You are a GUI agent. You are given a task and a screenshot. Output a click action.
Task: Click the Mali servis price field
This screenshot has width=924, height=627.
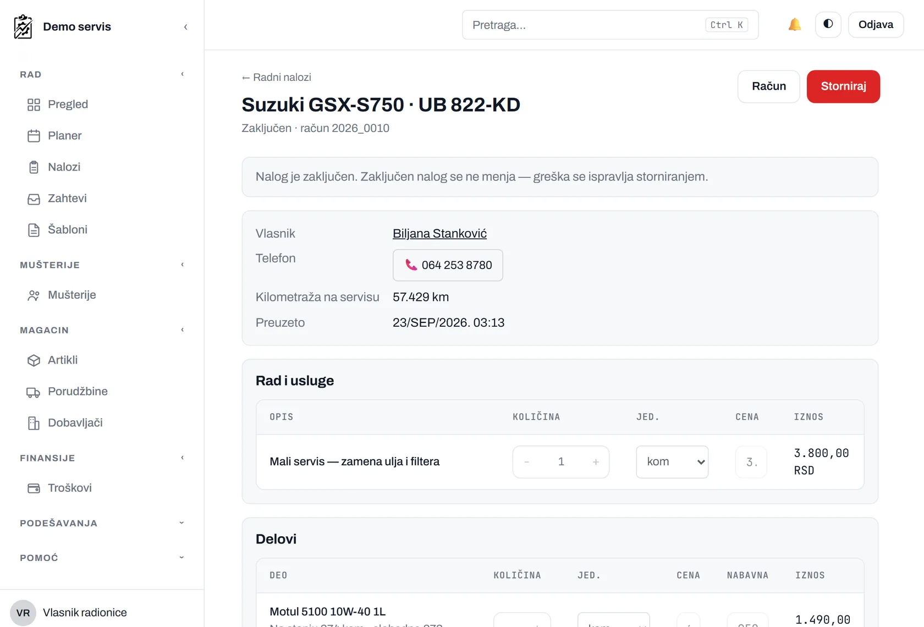[751, 462]
